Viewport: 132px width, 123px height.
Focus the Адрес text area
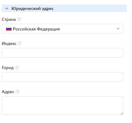(x=63, y=106)
